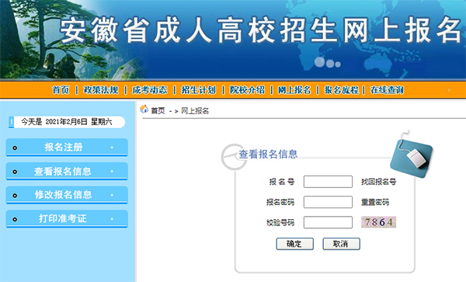This screenshot has width=466, height=282.
Task: Open 报名流程 menu item
Action: point(342,90)
